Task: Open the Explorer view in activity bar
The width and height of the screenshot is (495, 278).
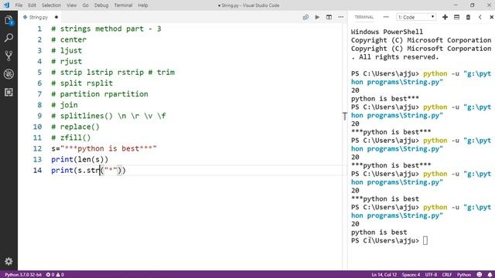Action: [9, 21]
